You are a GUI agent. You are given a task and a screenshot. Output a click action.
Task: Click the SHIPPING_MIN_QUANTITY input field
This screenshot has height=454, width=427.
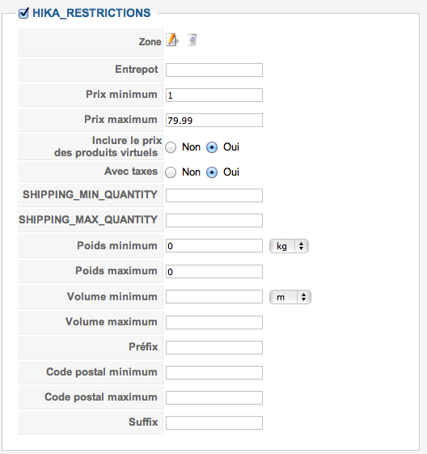click(x=214, y=196)
